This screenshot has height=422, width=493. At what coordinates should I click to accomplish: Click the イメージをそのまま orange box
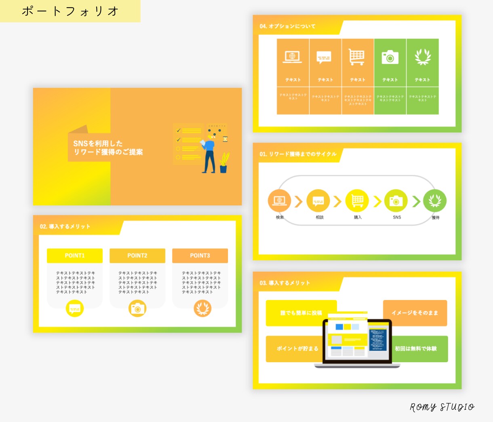pos(415,313)
